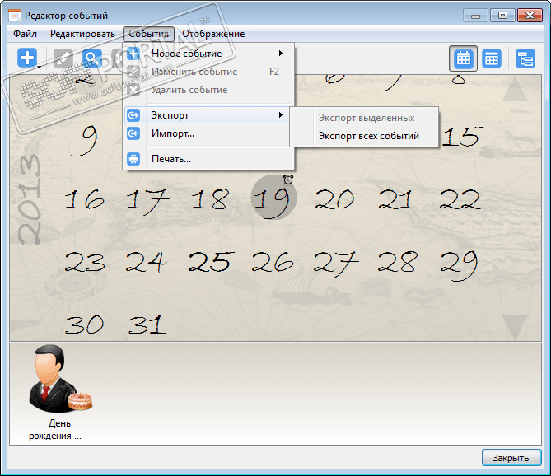Select day 27 in the calendar
Image resolution: width=551 pixels, height=476 pixels.
[x=335, y=264]
